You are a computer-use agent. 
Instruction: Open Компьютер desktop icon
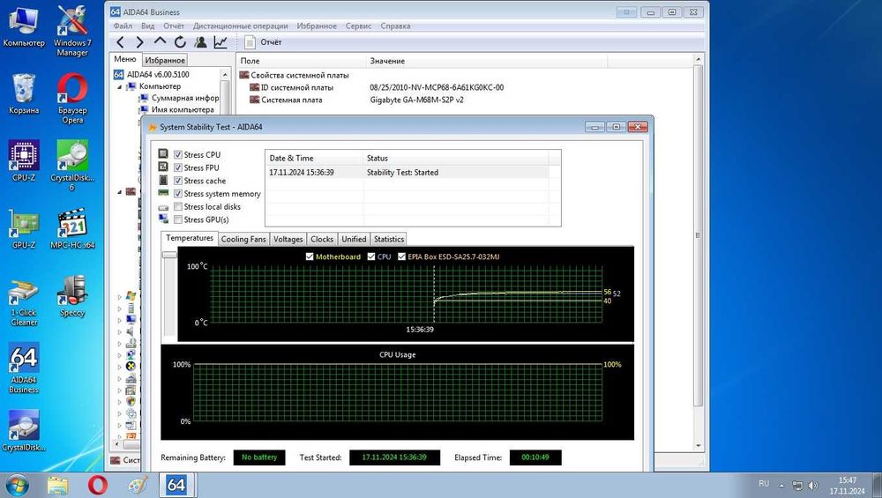pos(24,26)
